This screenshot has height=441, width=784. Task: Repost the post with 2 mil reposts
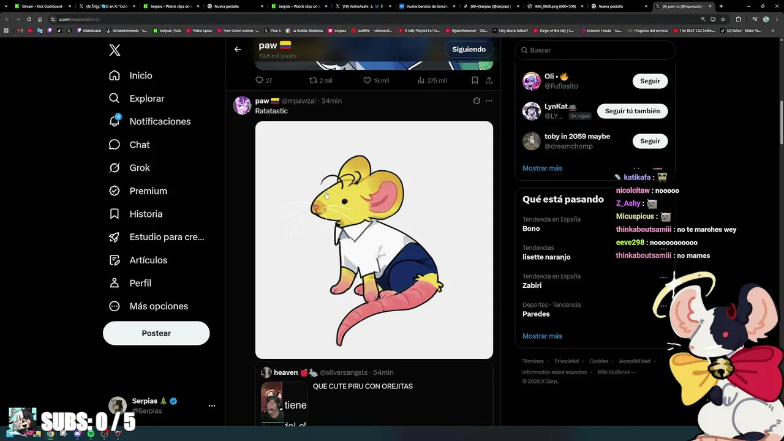point(320,80)
